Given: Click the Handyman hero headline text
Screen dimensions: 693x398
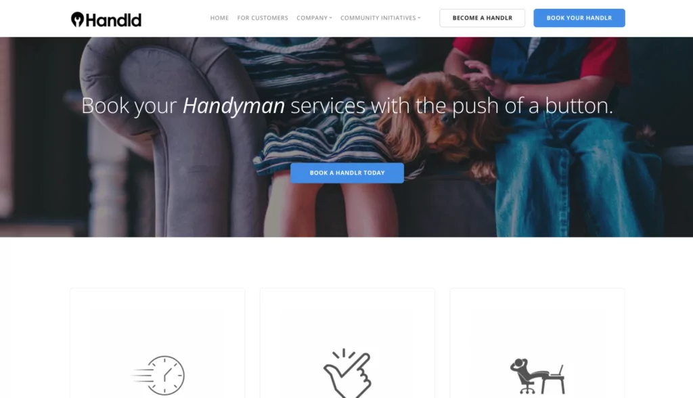Looking at the screenshot, I should pos(233,106).
